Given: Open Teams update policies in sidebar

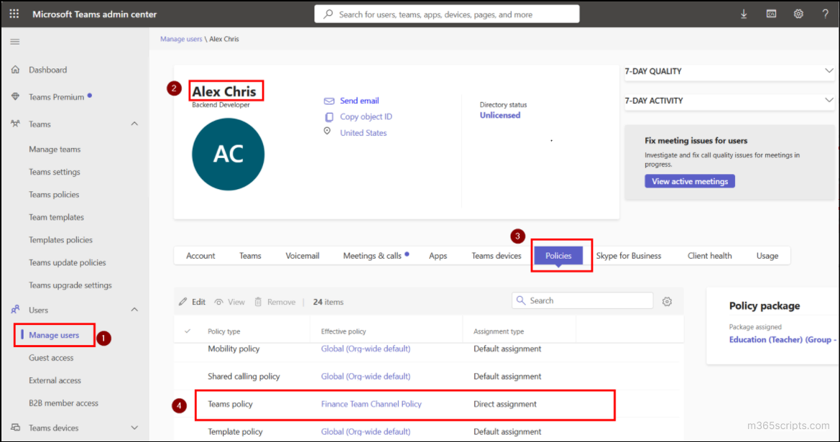Looking at the screenshot, I should click(67, 262).
